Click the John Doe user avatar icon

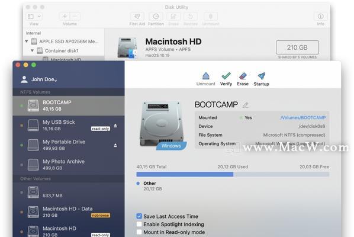tap(24, 79)
